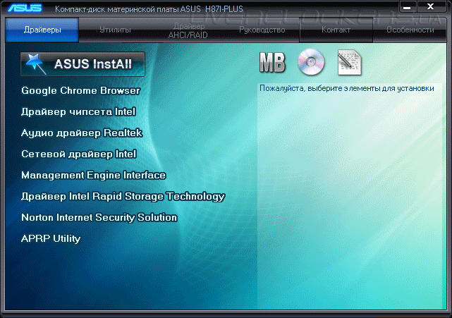Viewport: 452px width, 318px height.
Task: Pick Сетевой драйвер Intel
Action: 79,154
